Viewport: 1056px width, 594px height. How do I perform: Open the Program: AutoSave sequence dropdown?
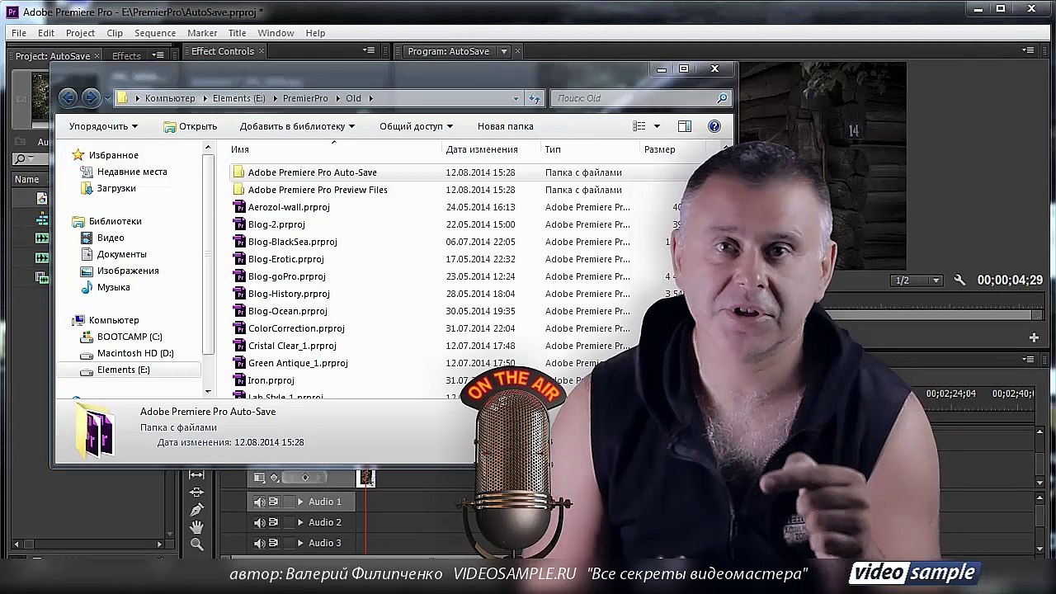point(504,51)
